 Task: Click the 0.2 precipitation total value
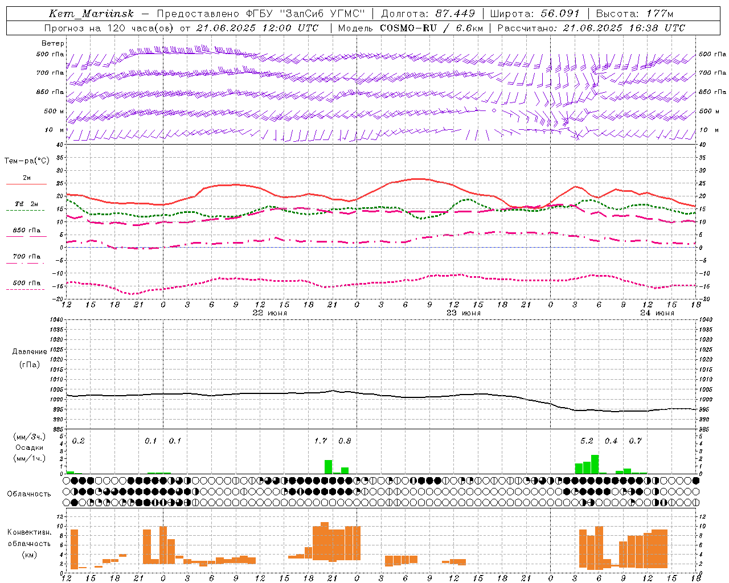(79, 441)
